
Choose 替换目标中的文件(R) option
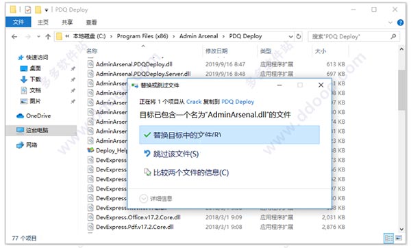pyautogui.click(x=229, y=135)
